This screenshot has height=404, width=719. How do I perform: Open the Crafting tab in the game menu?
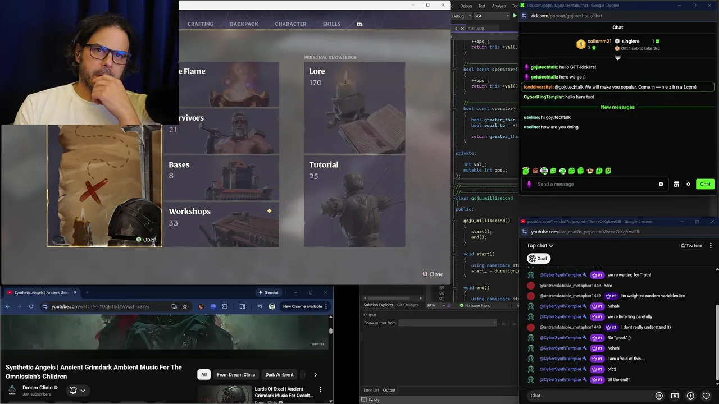[201, 24]
